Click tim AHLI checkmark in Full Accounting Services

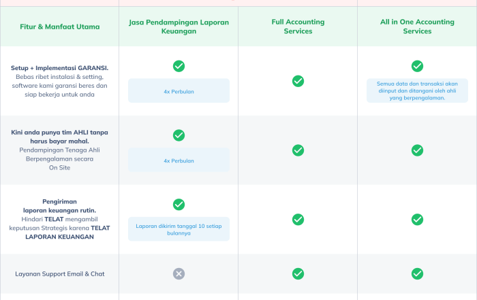point(298,150)
